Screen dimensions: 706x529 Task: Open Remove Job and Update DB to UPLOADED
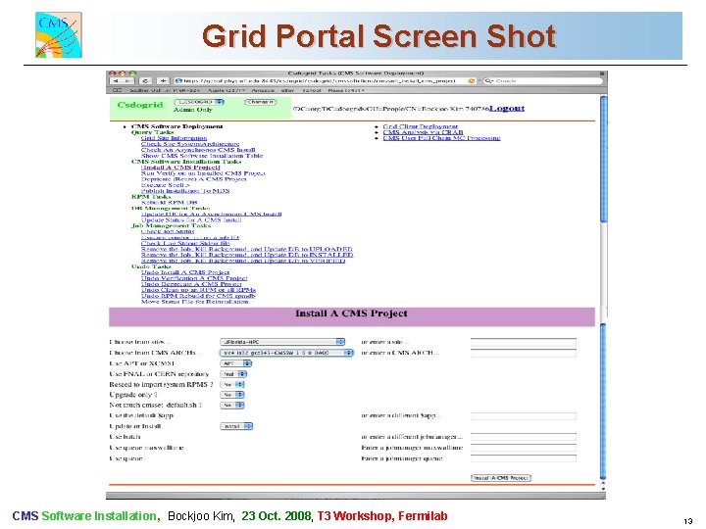coord(247,249)
